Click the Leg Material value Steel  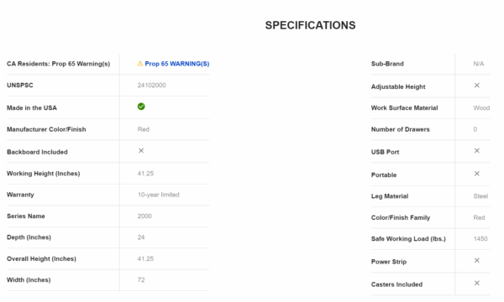(480, 196)
